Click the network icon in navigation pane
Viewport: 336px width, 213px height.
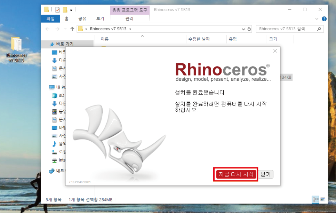[51, 171]
